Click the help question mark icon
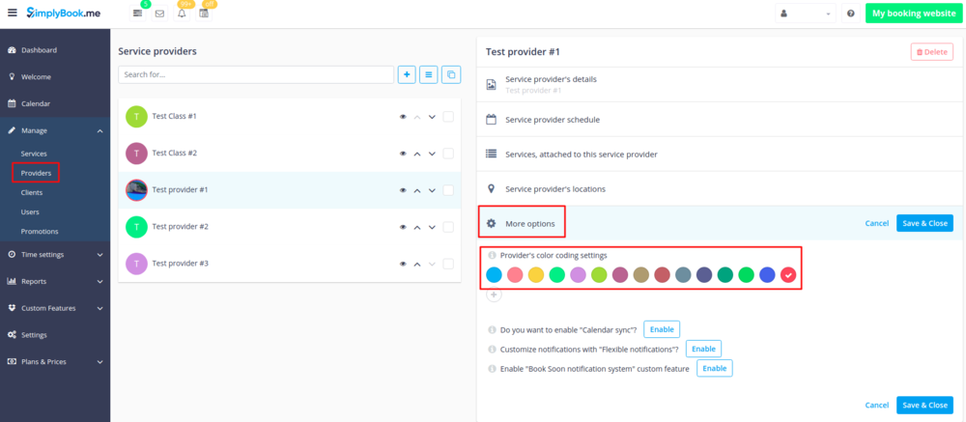 point(850,14)
